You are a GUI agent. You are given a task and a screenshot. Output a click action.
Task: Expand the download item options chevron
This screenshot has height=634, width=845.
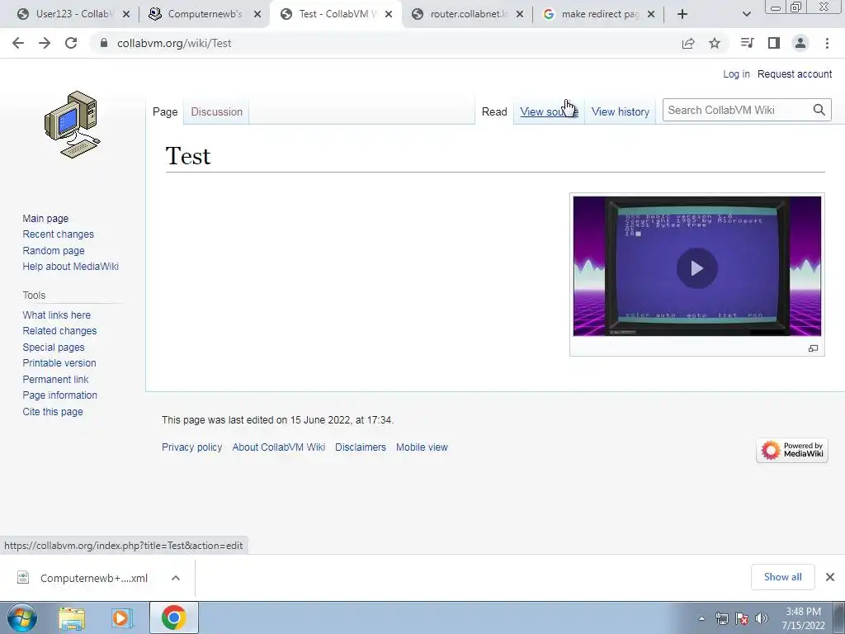pyautogui.click(x=176, y=578)
